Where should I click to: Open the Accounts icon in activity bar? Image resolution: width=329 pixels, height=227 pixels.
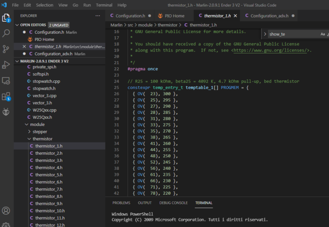point(6,211)
